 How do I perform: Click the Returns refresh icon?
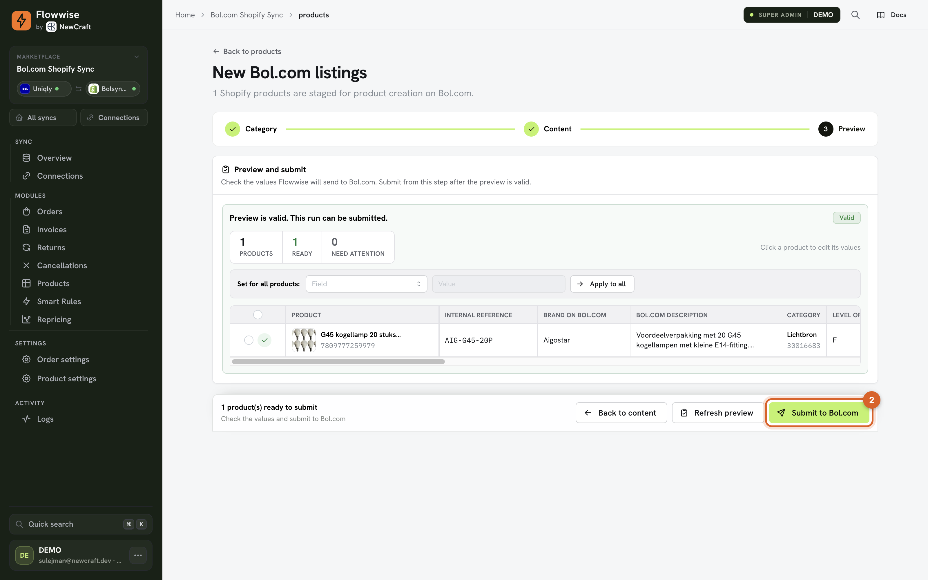coord(26,247)
